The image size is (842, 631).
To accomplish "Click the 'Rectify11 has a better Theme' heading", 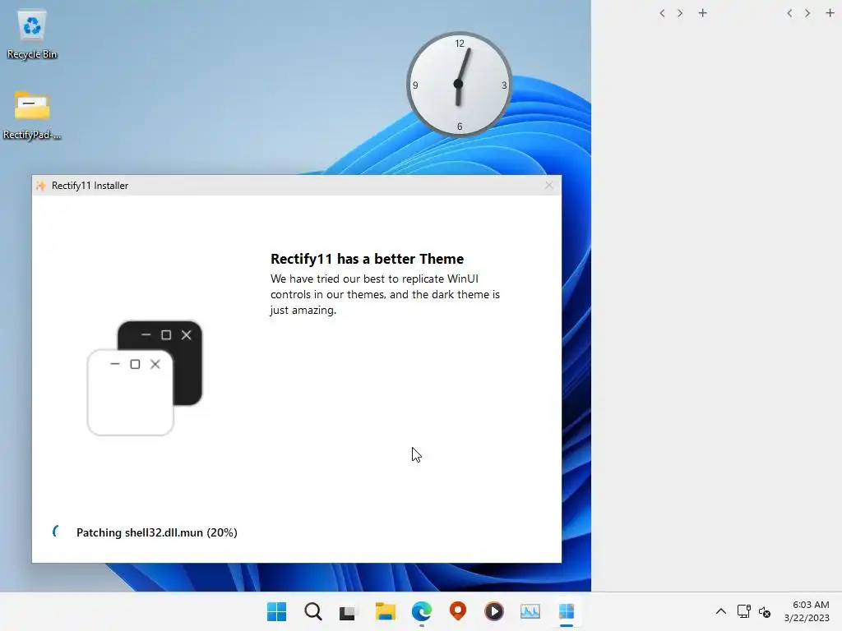I will click(x=367, y=259).
